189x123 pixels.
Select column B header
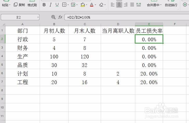point(54,24)
